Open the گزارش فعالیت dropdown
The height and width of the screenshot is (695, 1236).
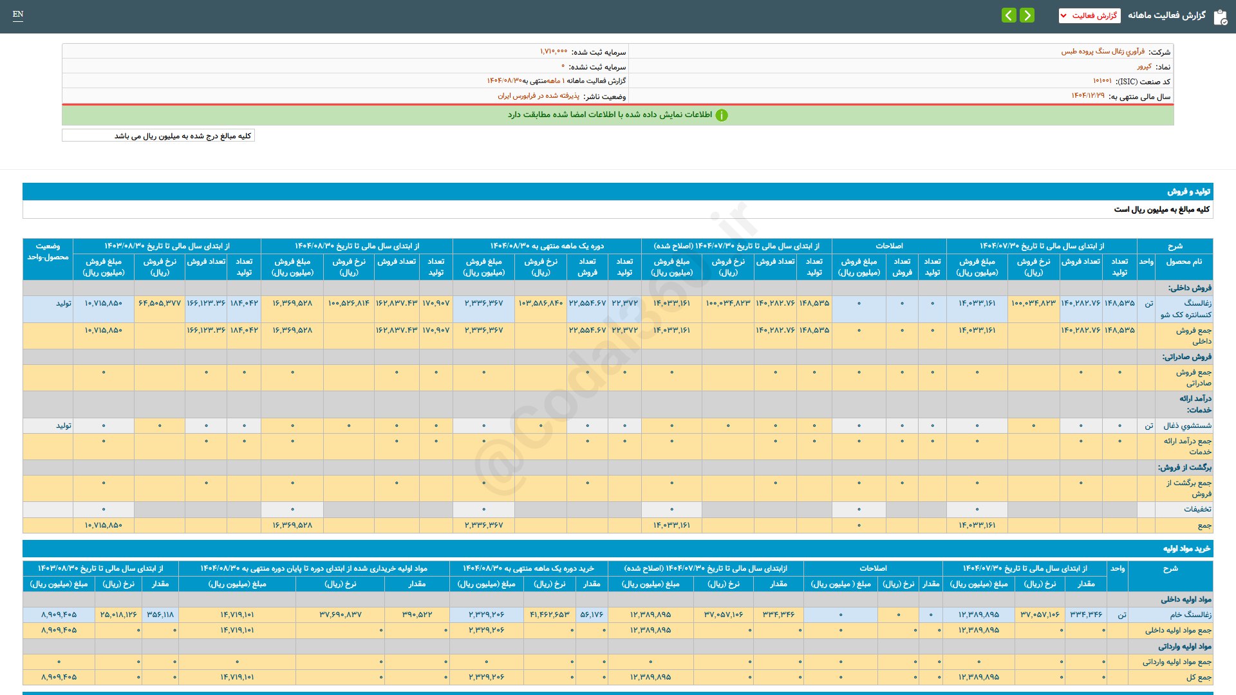(1089, 15)
